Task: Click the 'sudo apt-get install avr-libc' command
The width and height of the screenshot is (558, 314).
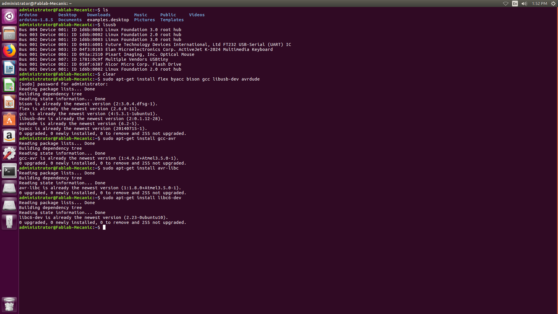Action: tap(141, 168)
